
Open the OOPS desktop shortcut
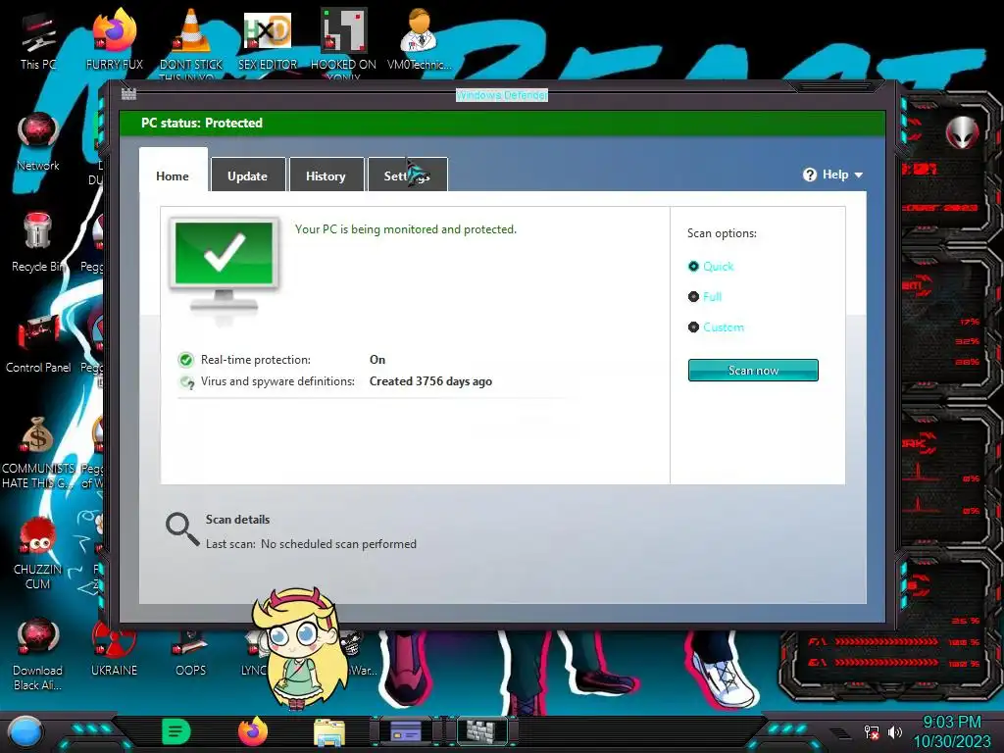pos(191,650)
